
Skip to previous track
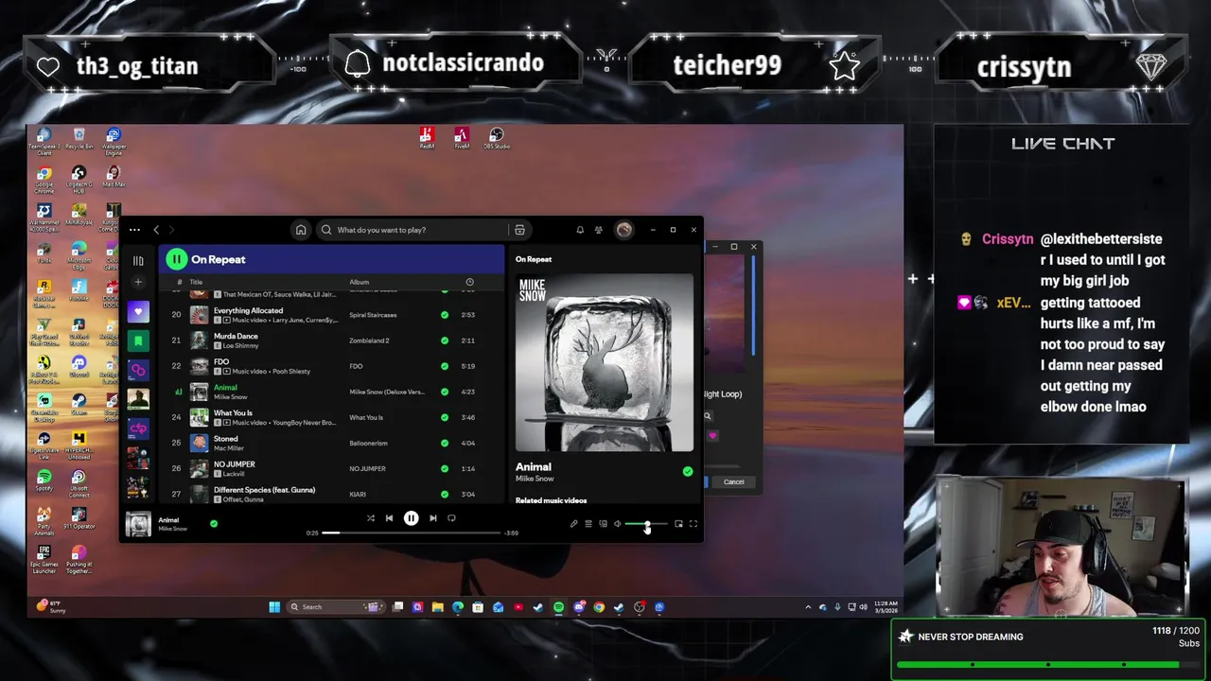pos(389,518)
